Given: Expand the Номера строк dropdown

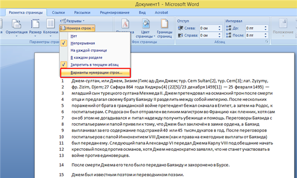Looking at the screenshot, I should click(77, 28).
